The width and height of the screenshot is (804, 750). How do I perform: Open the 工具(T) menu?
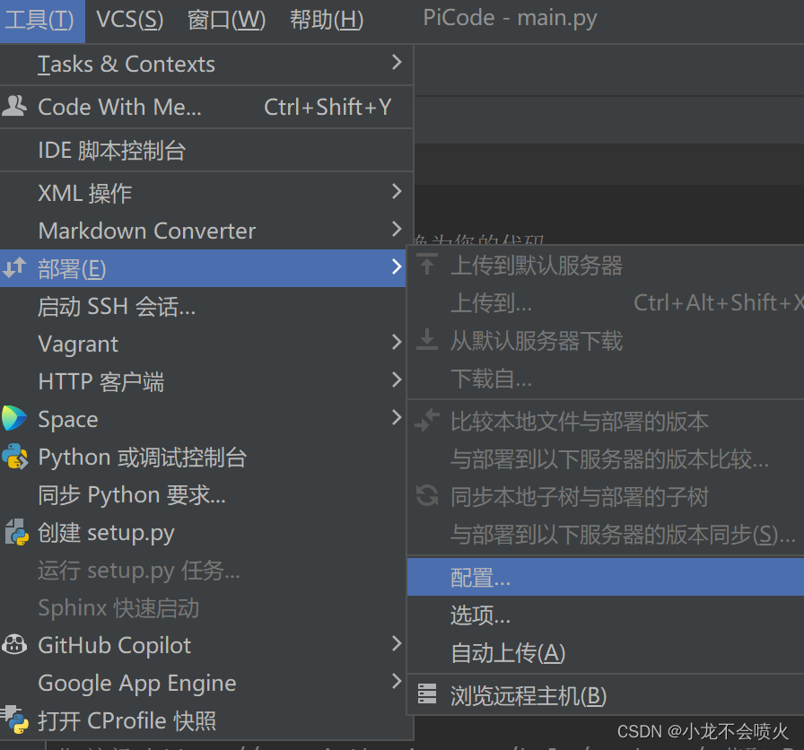[x=42, y=21]
